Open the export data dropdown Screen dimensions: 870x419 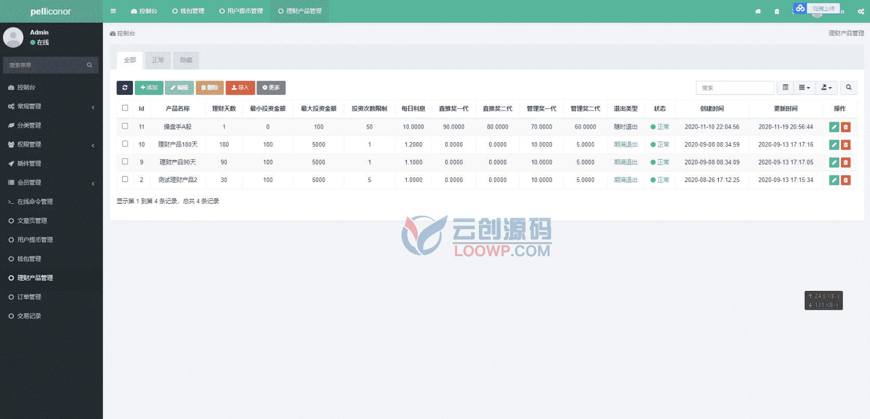[x=826, y=88]
